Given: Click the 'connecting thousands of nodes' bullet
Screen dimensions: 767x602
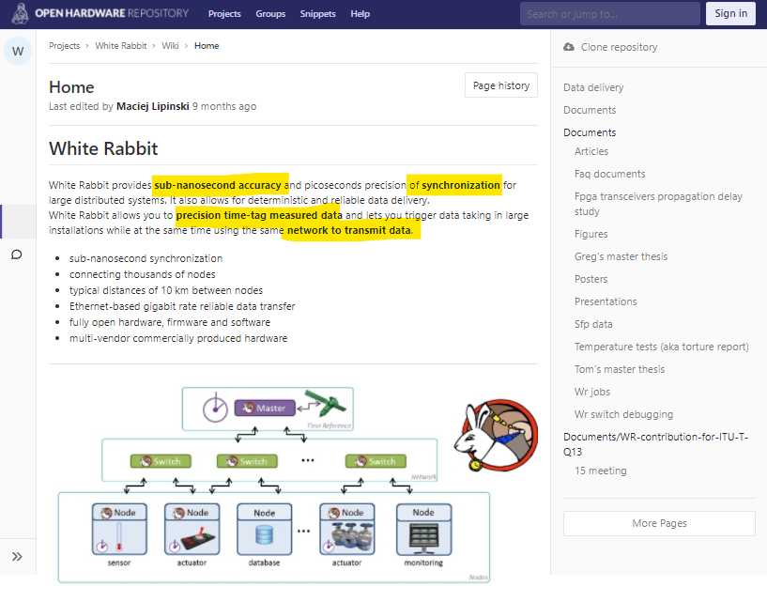Looking at the screenshot, I should tap(143, 274).
